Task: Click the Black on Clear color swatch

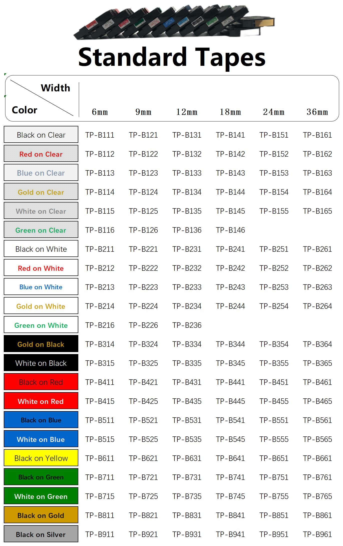Action: coord(41,135)
